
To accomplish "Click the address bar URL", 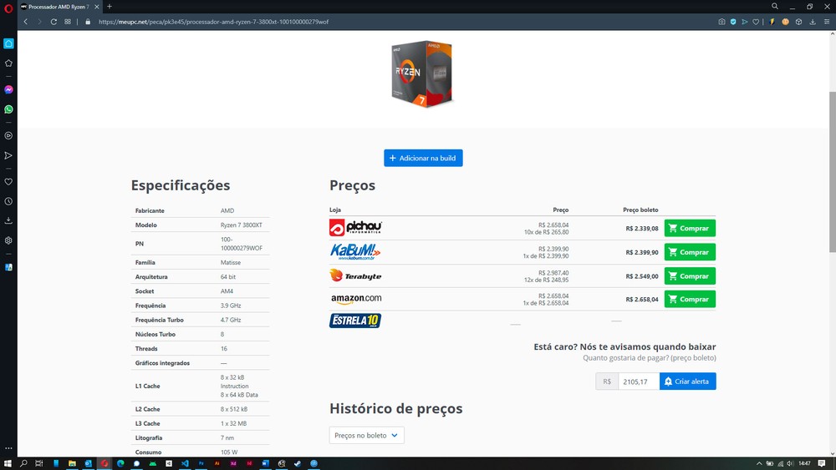I will 213,22.
